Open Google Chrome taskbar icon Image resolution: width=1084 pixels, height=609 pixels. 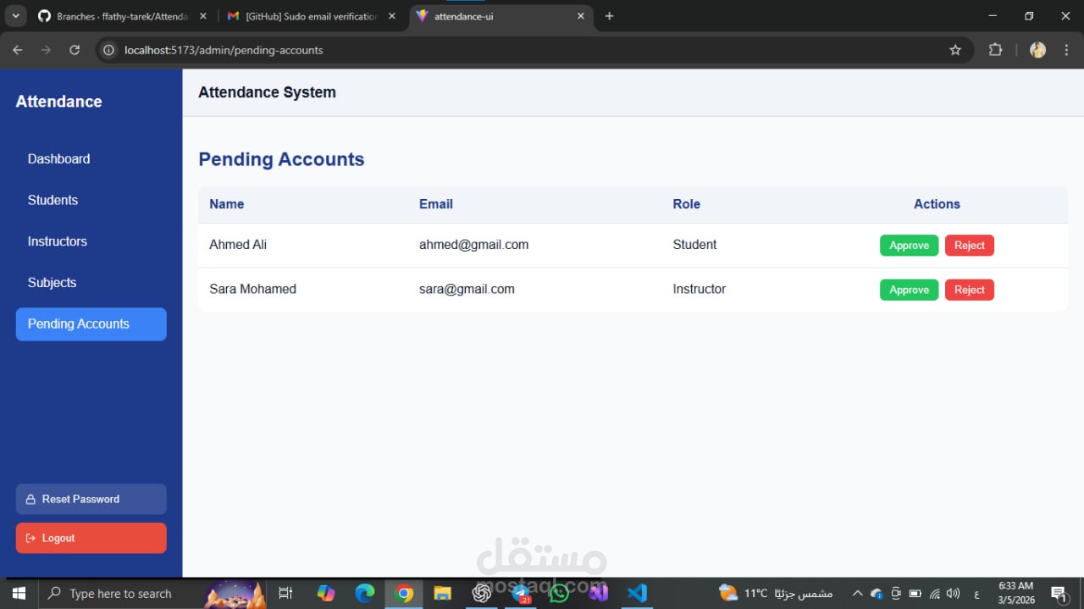click(x=404, y=594)
